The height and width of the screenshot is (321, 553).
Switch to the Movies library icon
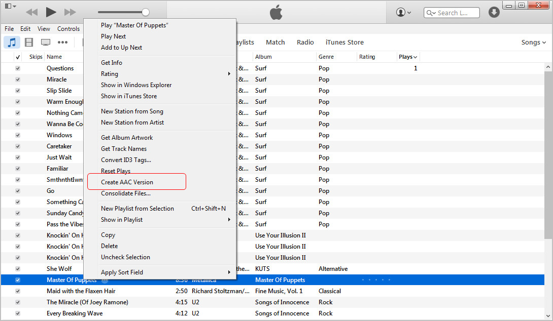pyautogui.click(x=29, y=42)
